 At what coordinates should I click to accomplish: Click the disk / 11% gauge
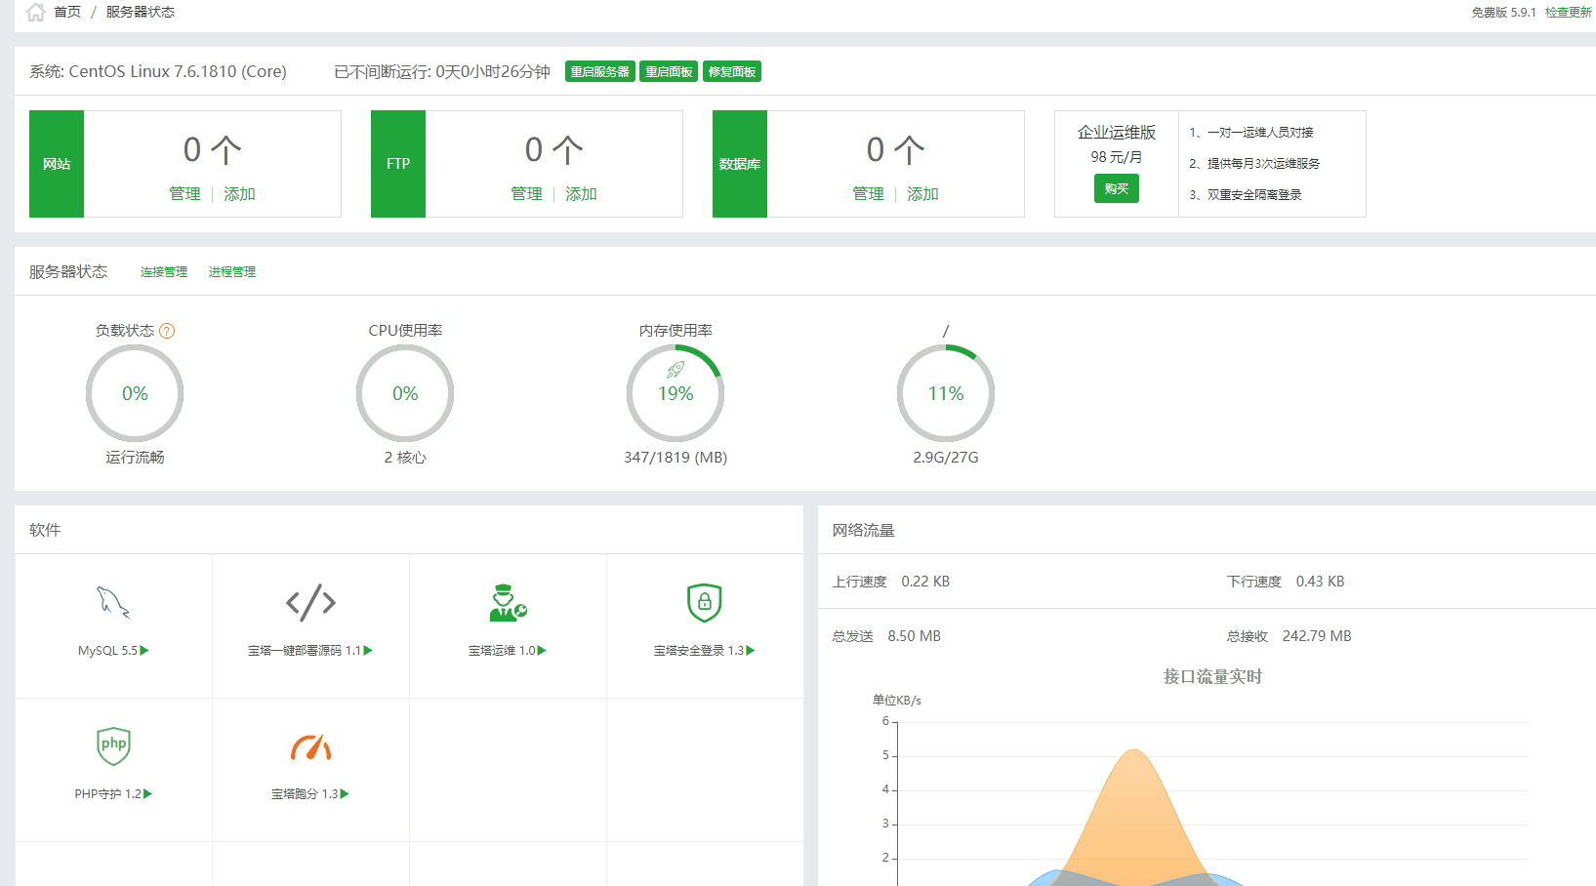946,393
